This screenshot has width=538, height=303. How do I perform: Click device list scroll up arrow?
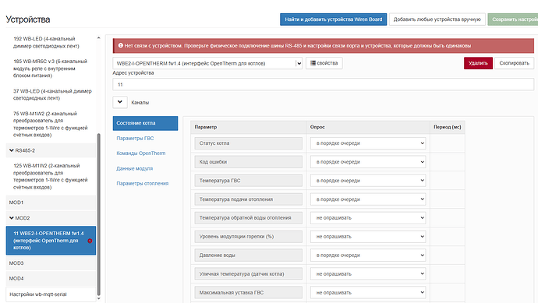pos(99,38)
